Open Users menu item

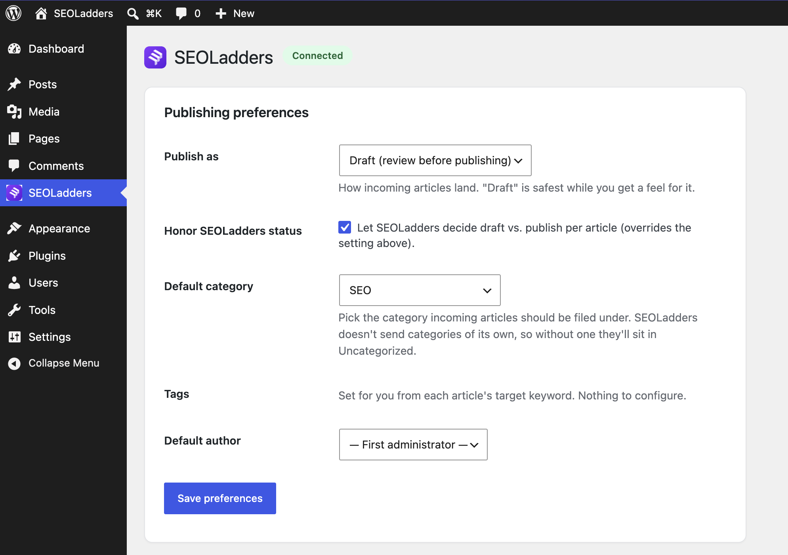click(x=63, y=283)
